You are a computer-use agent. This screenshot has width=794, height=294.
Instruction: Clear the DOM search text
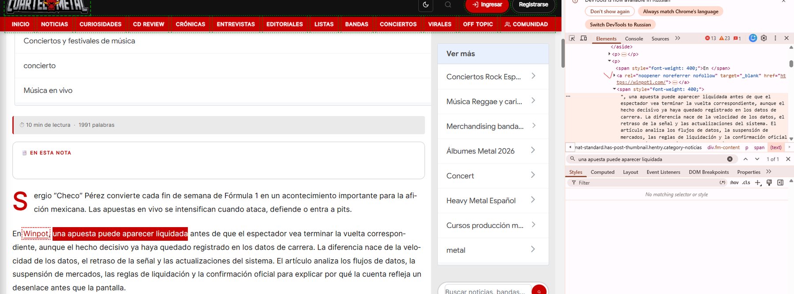(730, 159)
